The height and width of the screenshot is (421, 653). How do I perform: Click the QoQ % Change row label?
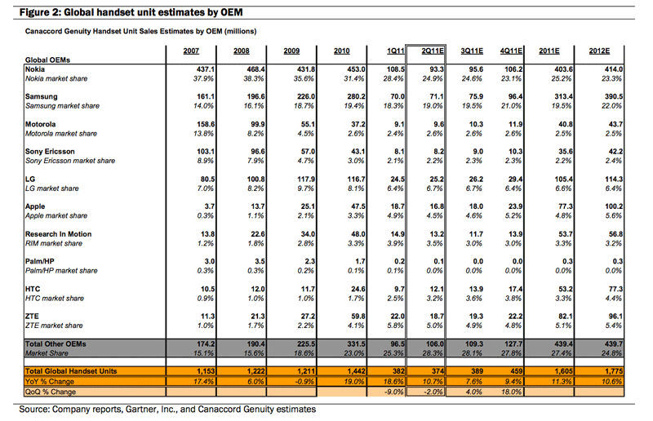tap(51, 392)
